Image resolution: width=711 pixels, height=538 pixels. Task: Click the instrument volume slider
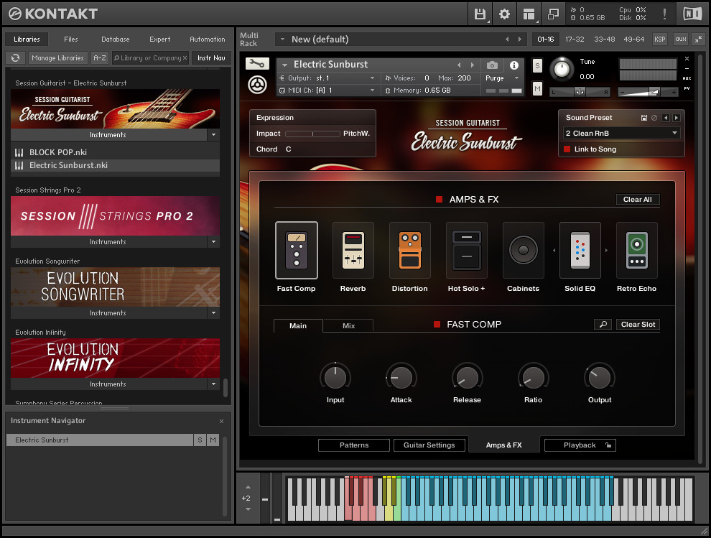pyautogui.click(x=648, y=92)
